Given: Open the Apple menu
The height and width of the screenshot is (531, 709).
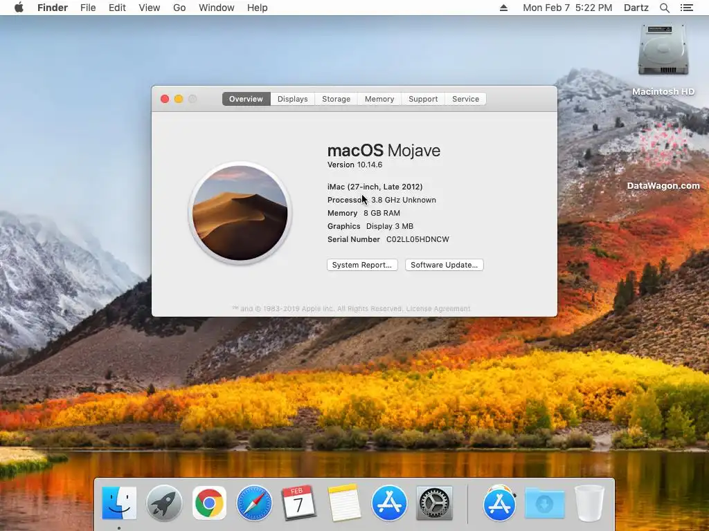Looking at the screenshot, I should [x=19, y=8].
